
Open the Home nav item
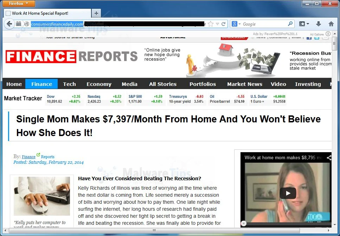[14, 84]
